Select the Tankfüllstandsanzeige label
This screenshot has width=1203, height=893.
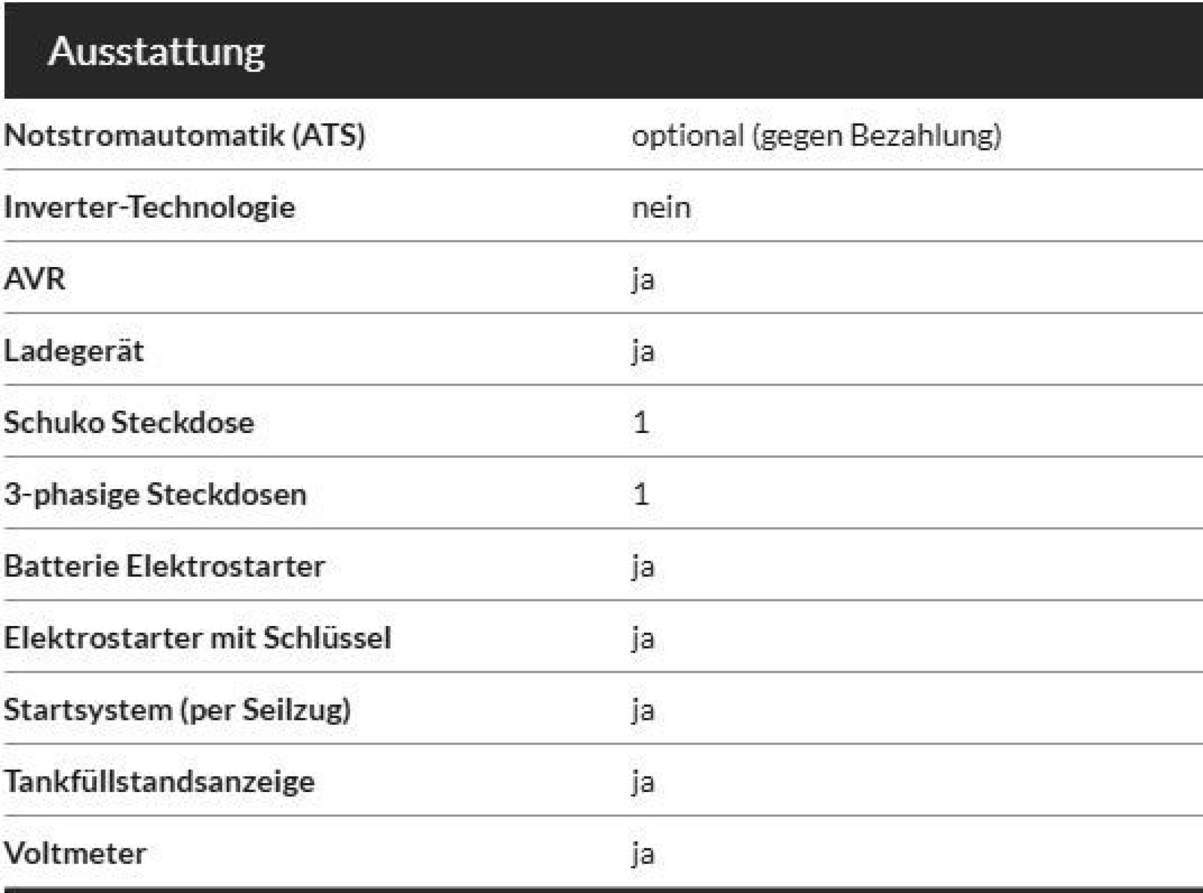click(159, 781)
